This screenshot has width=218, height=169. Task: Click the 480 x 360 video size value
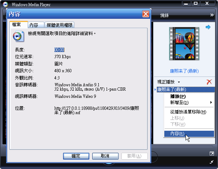point(63,71)
